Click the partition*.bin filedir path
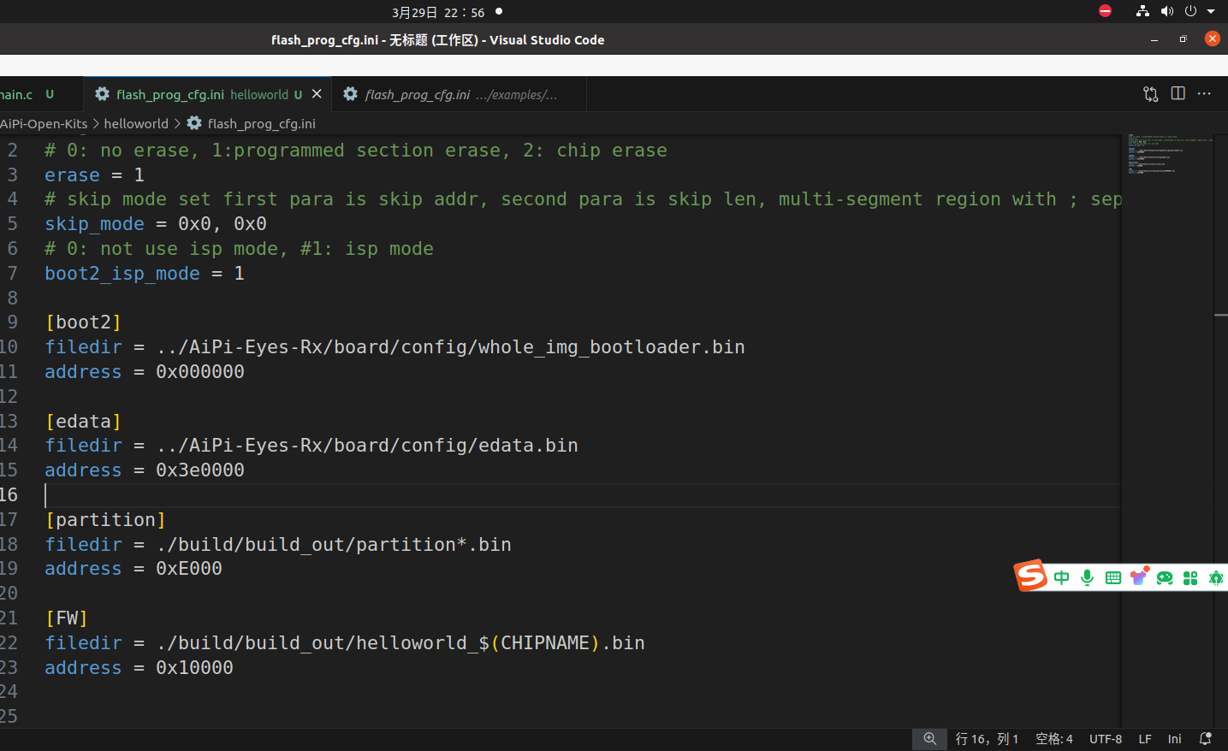Viewport: 1228px width, 751px height. coord(334,545)
